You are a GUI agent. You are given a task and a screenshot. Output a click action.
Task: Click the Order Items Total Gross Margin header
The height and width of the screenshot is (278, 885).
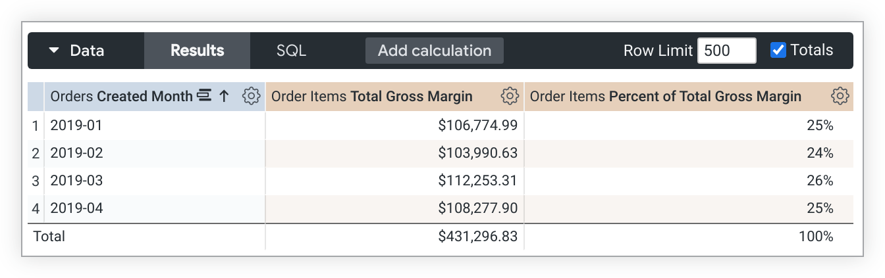[372, 97]
